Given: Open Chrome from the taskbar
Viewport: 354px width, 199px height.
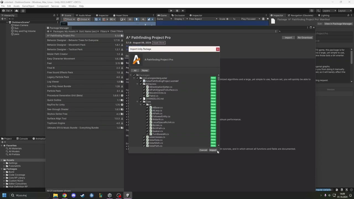Looking at the screenshot, I should 64,195.
